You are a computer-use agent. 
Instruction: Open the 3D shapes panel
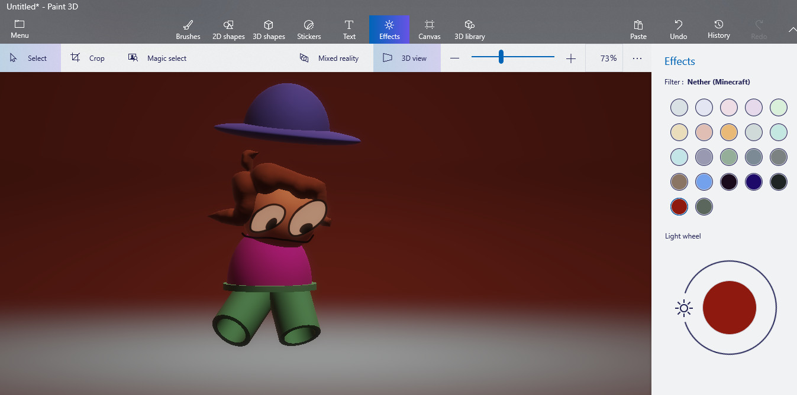pyautogui.click(x=269, y=30)
